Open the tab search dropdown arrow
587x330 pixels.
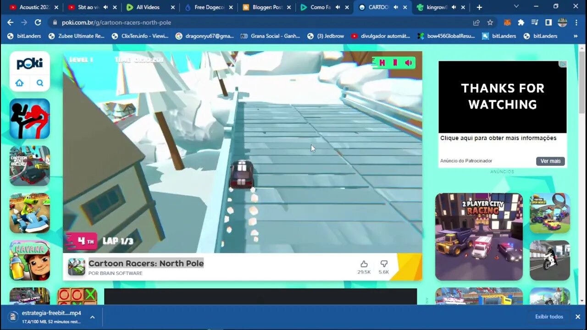pos(516,6)
